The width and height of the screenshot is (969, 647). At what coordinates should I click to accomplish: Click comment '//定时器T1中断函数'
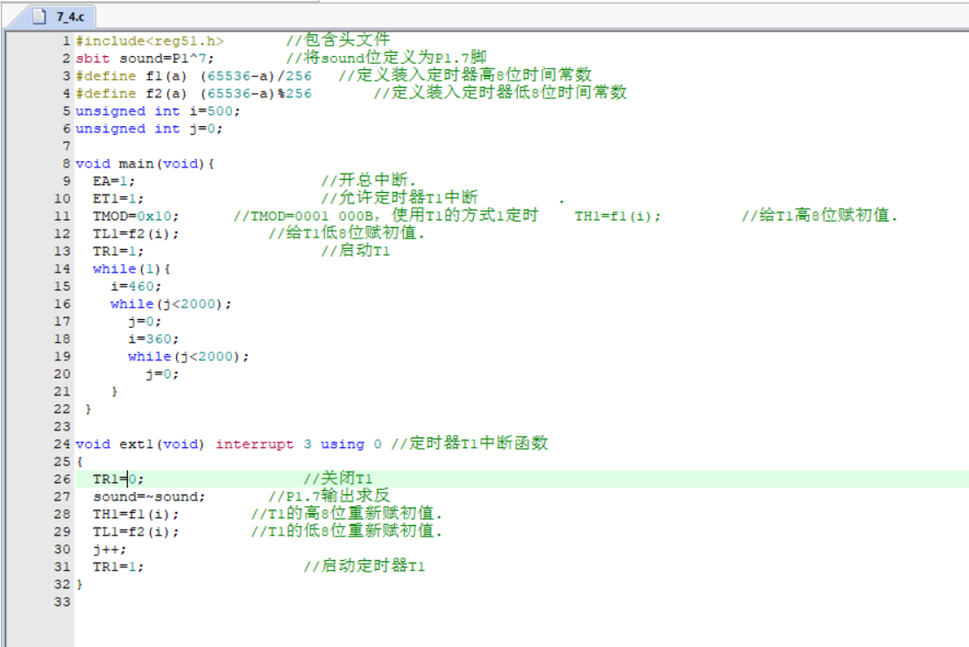[470, 443]
